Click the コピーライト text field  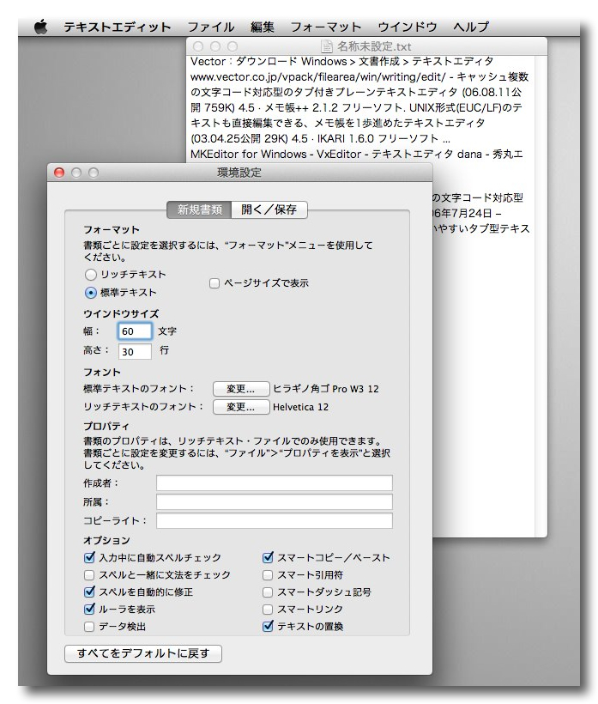point(274,521)
